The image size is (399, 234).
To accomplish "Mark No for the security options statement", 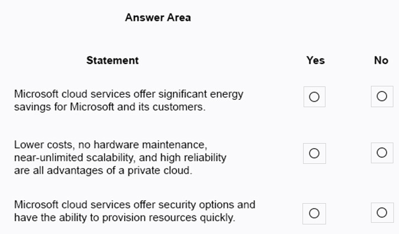I will (x=382, y=212).
